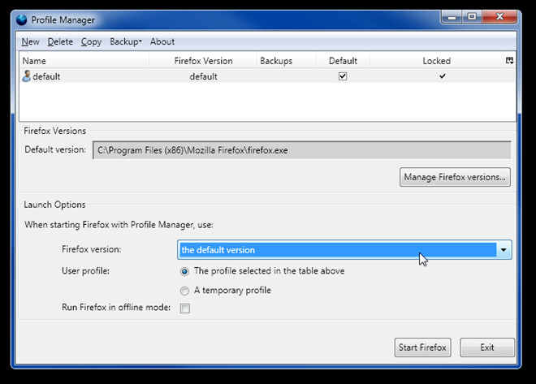This screenshot has width=536, height=384.
Task: Click the Copy menu item
Action: pos(91,41)
